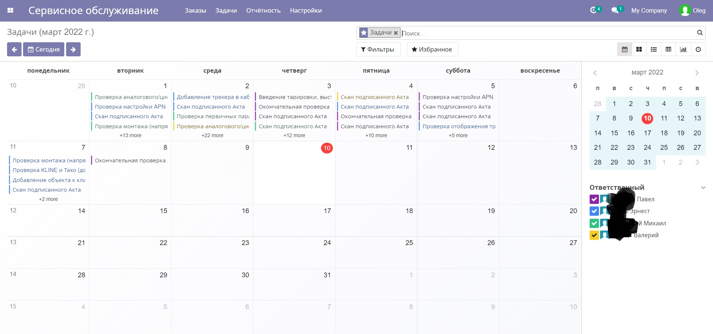Viewport: 713px width, 334px height.
Task: Switch to pivot table view icon
Action: click(668, 49)
